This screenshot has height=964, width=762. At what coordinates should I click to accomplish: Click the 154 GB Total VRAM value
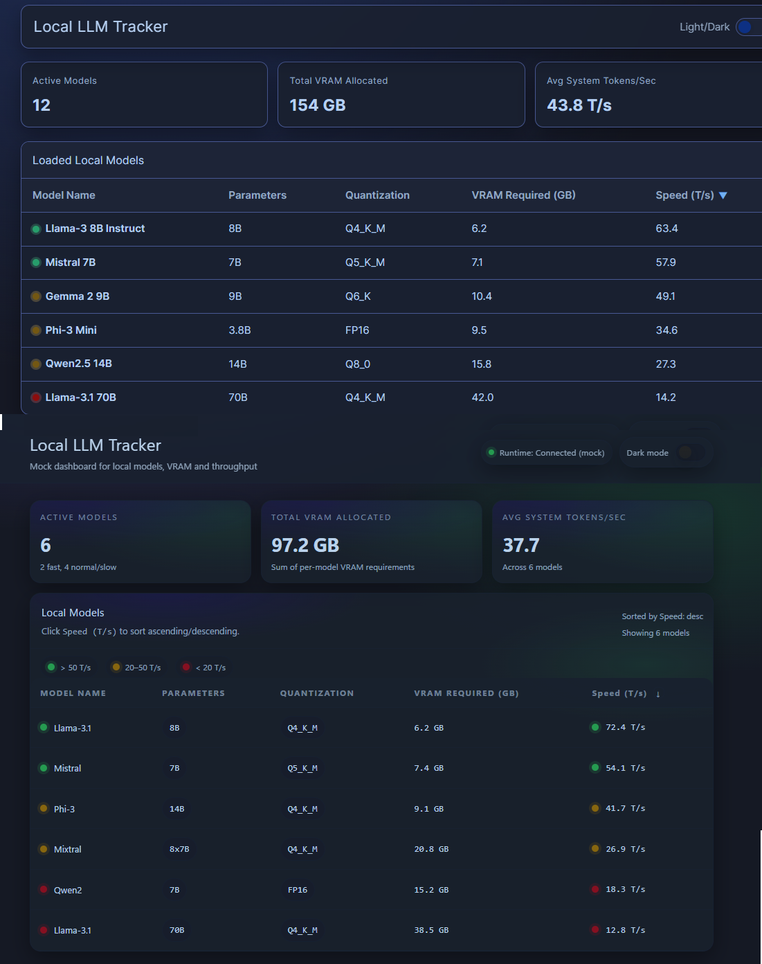[318, 105]
